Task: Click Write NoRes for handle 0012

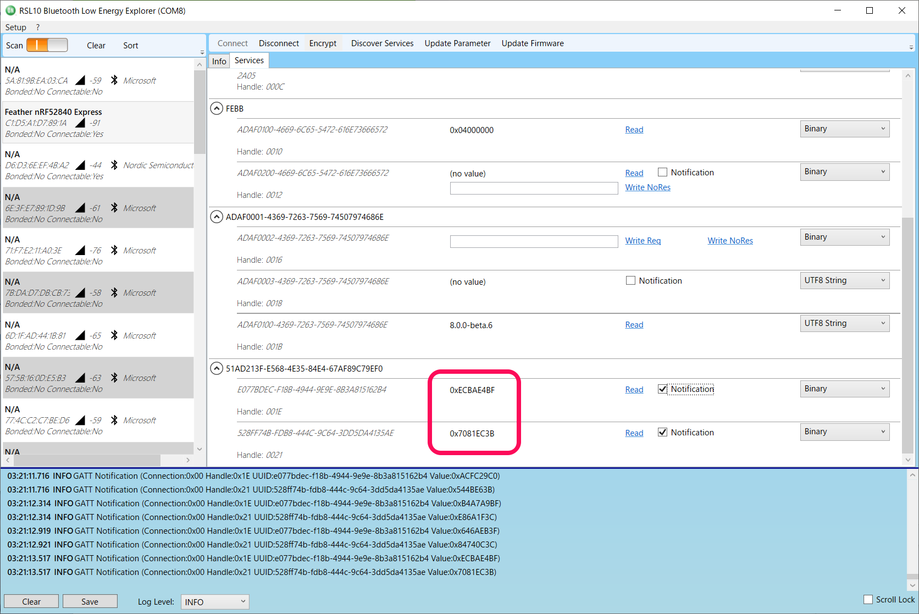Action: [647, 187]
